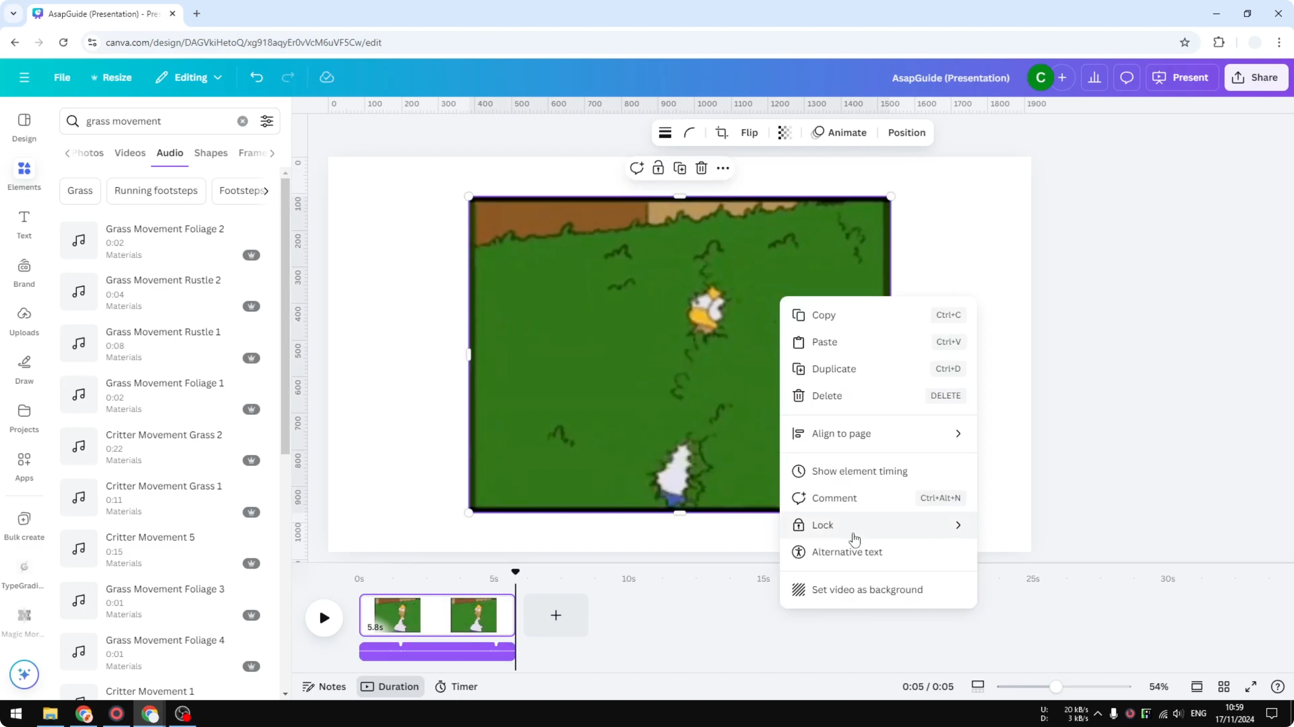Viewport: 1294px width, 727px height.
Task: Open the Projects panel
Action: pos(24,418)
